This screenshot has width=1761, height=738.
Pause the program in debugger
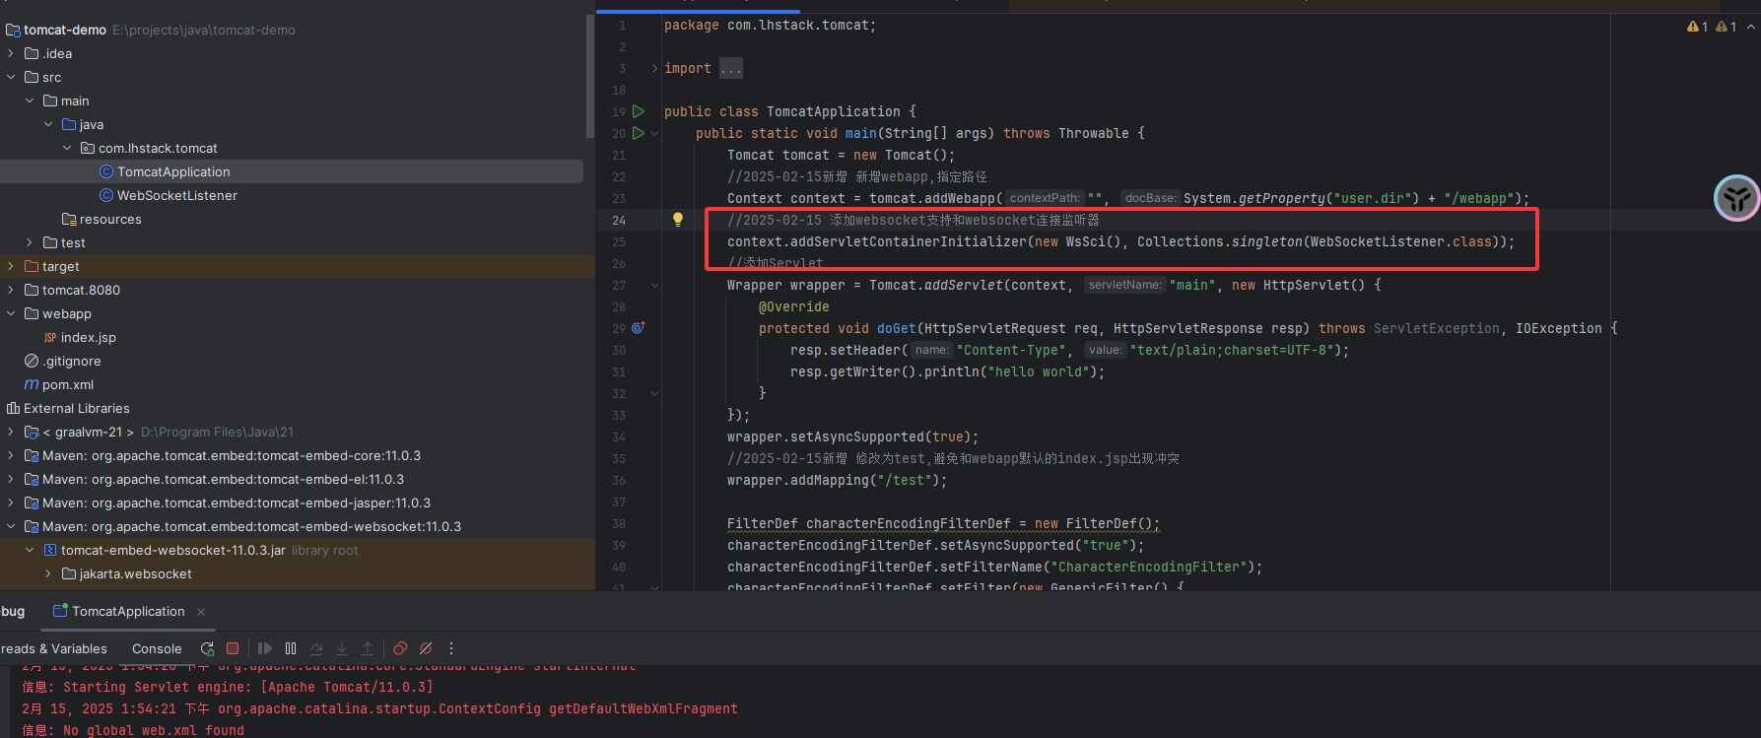(291, 648)
